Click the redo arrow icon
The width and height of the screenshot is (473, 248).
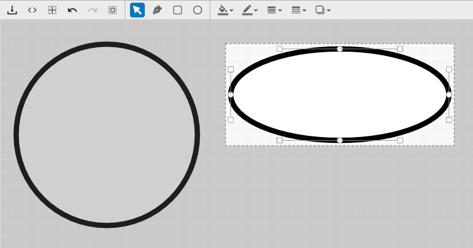coord(92,10)
